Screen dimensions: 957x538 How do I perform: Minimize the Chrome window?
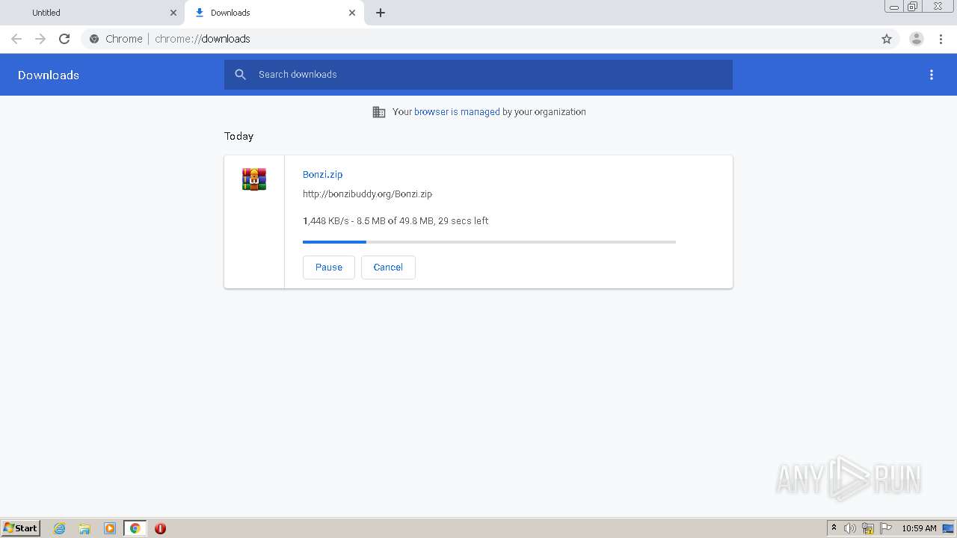click(894, 7)
